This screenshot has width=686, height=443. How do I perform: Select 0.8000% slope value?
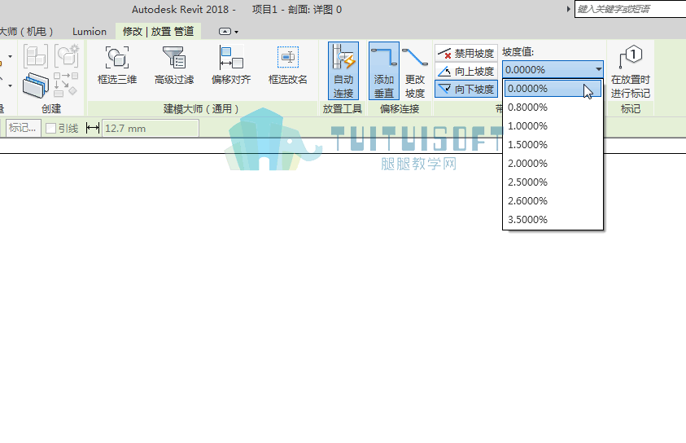553,107
